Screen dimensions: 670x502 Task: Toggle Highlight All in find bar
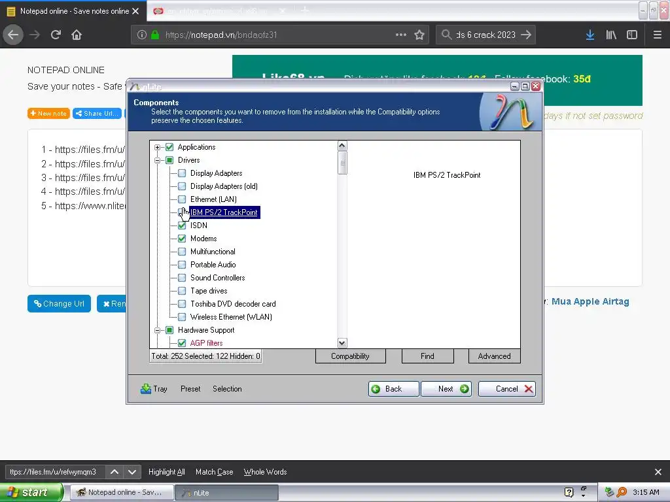(x=167, y=472)
